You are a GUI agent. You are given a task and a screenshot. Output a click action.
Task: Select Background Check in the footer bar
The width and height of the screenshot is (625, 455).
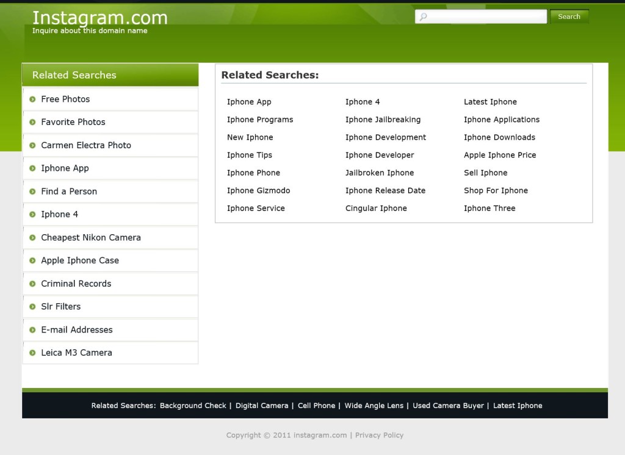point(193,406)
